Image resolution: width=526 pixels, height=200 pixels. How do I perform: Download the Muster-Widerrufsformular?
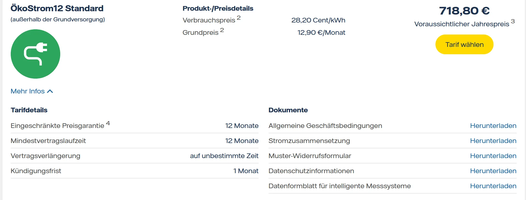click(x=493, y=156)
